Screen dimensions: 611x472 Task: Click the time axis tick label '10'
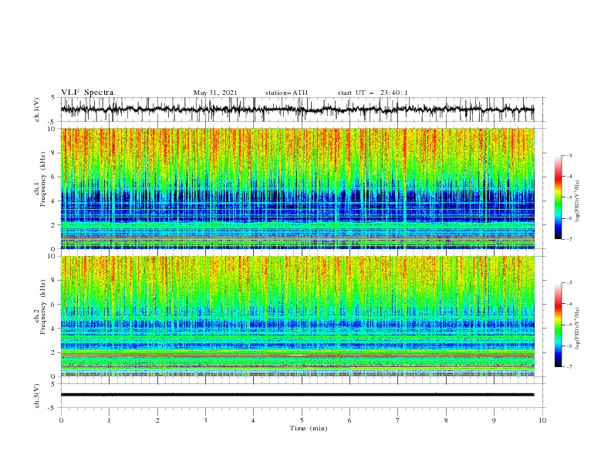tap(542, 420)
